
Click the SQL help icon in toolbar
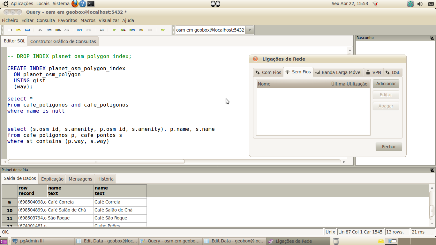coord(162,30)
